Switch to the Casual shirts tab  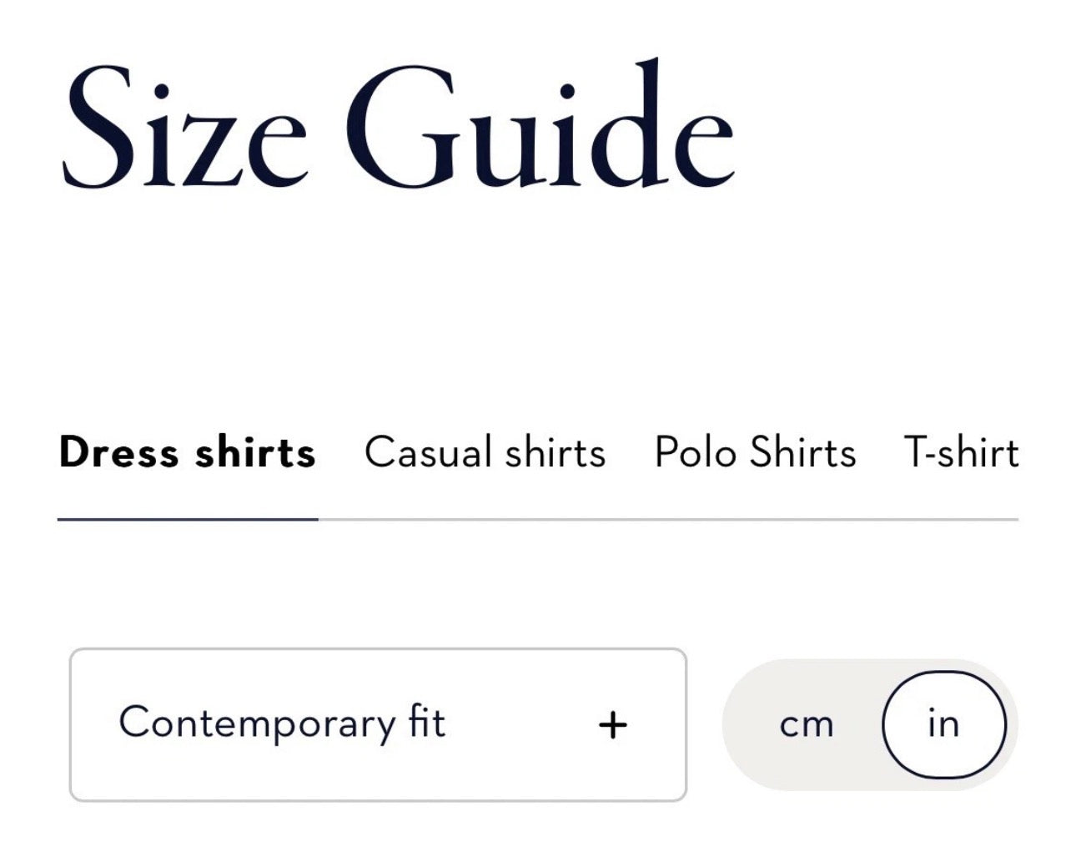tap(485, 452)
